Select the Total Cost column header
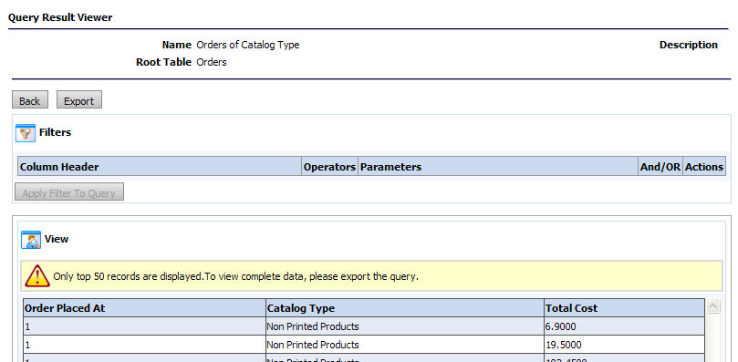This screenshot has height=362, width=738. [624, 308]
